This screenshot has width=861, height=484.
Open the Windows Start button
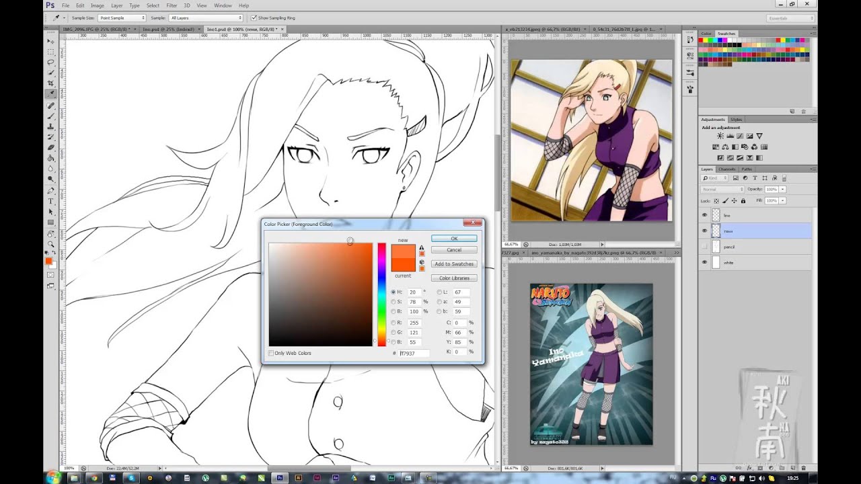pyautogui.click(x=54, y=477)
